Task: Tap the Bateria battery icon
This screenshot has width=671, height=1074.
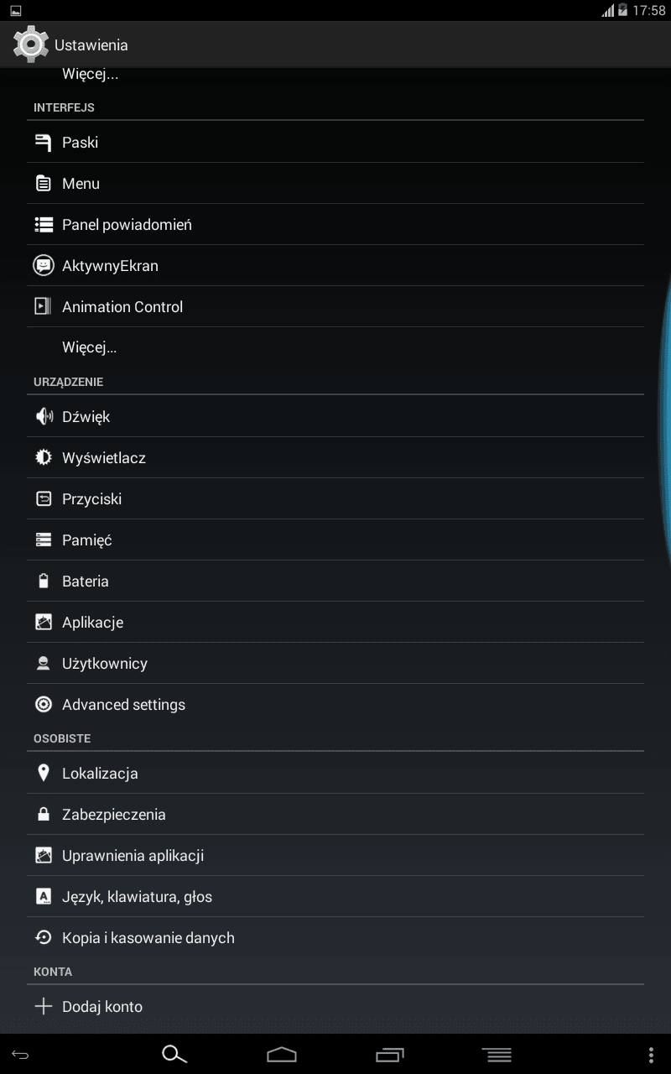Action: tap(43, 581)
